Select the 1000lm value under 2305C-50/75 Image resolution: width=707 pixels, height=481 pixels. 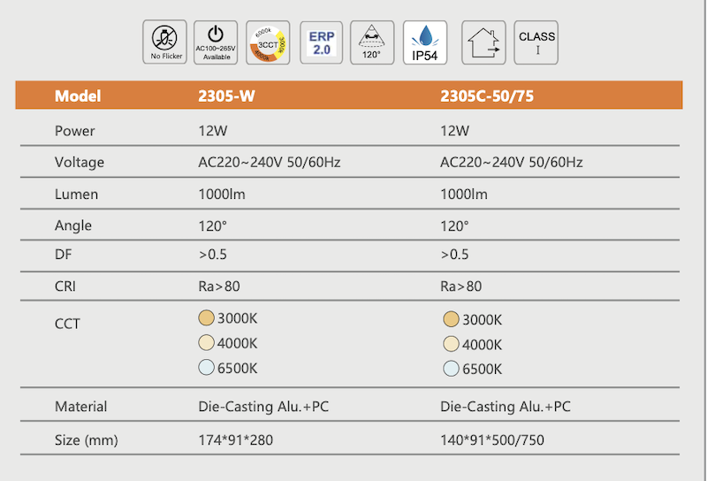(x=463, y=195)
